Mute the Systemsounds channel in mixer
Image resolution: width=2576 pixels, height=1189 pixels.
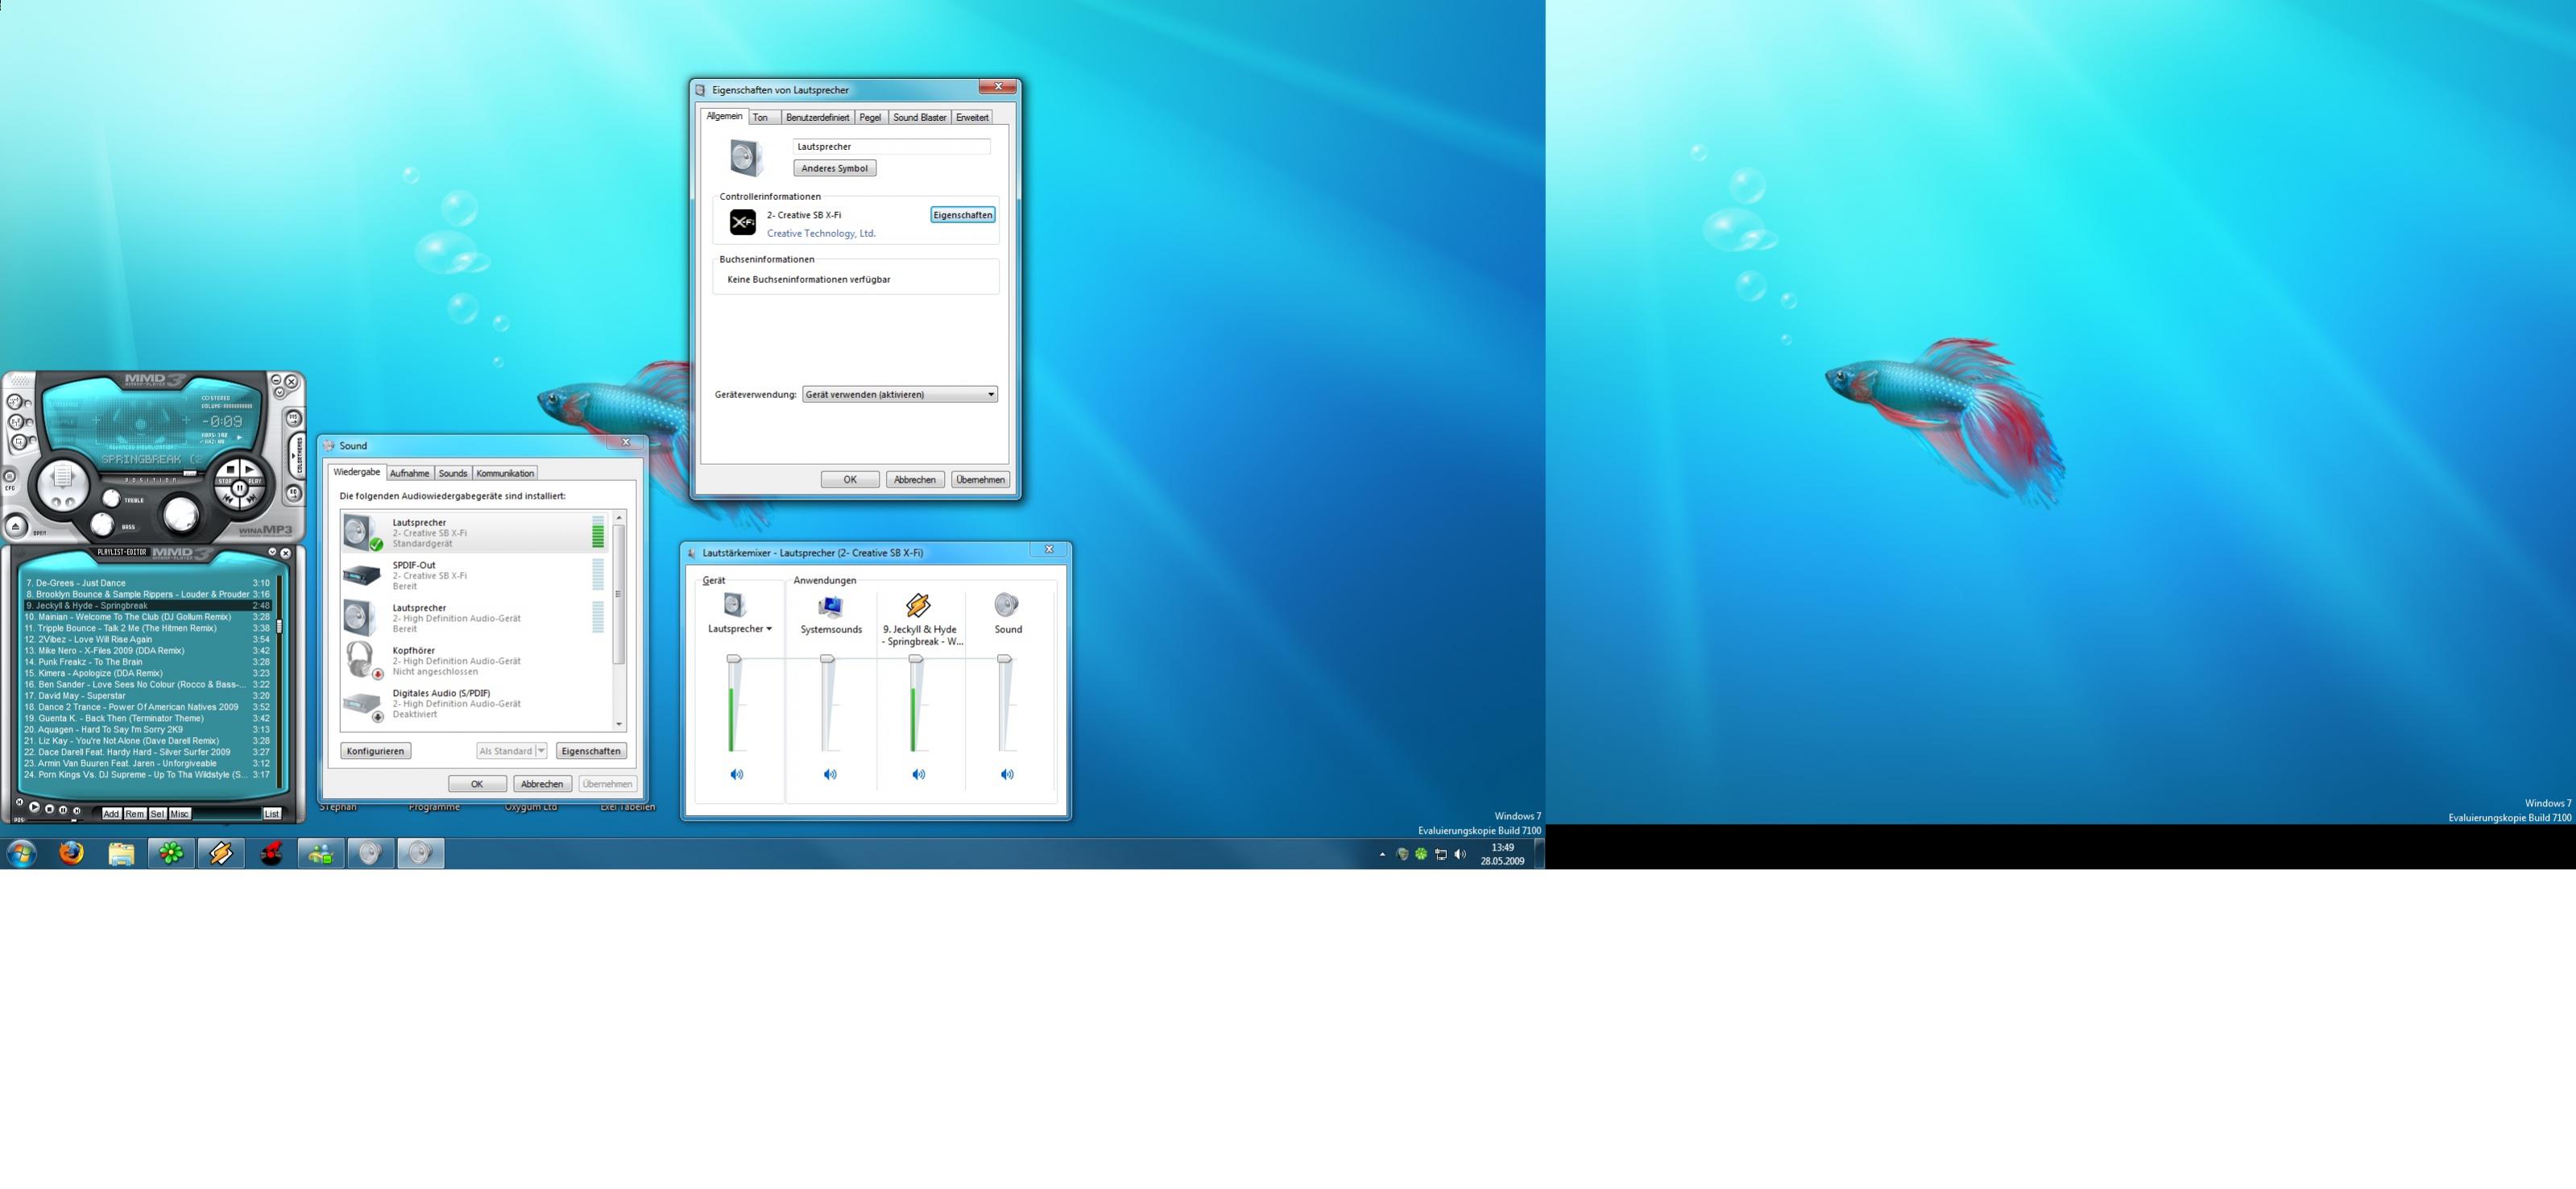(x=830, y=774)
